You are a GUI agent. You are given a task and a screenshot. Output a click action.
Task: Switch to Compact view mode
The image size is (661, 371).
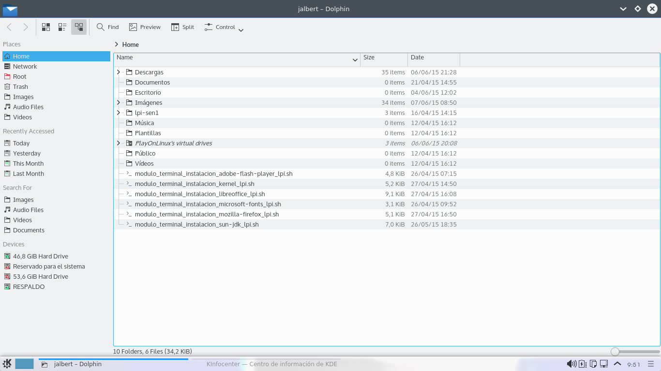pyautogui.click(x=62, y=27)
